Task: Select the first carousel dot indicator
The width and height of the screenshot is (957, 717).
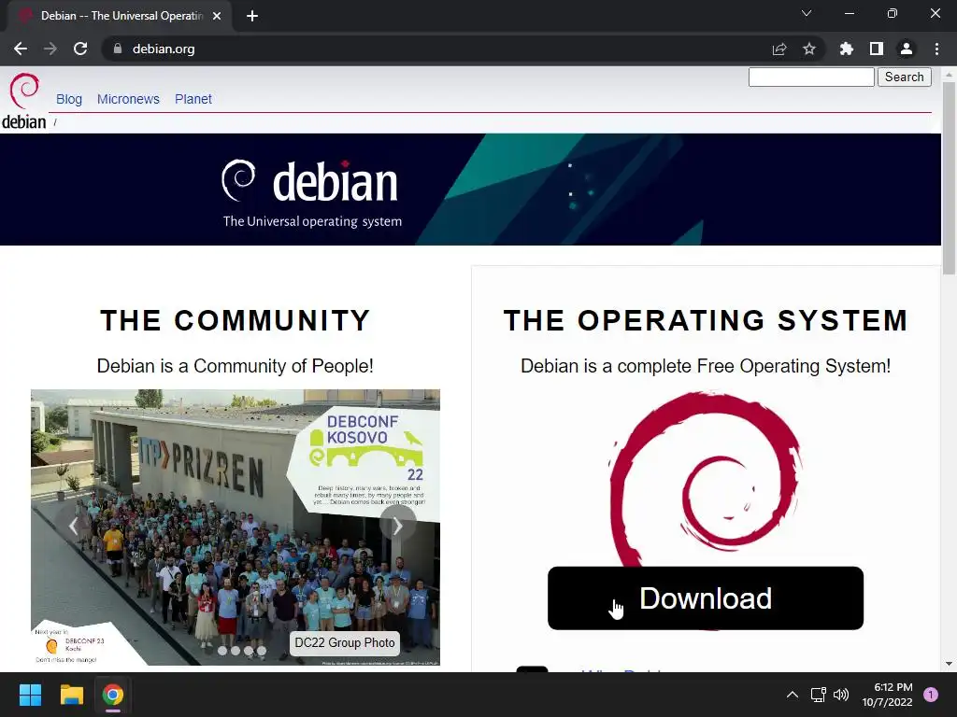Action: [222, 651]
